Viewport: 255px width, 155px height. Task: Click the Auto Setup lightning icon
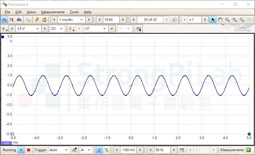coord(37,20)
